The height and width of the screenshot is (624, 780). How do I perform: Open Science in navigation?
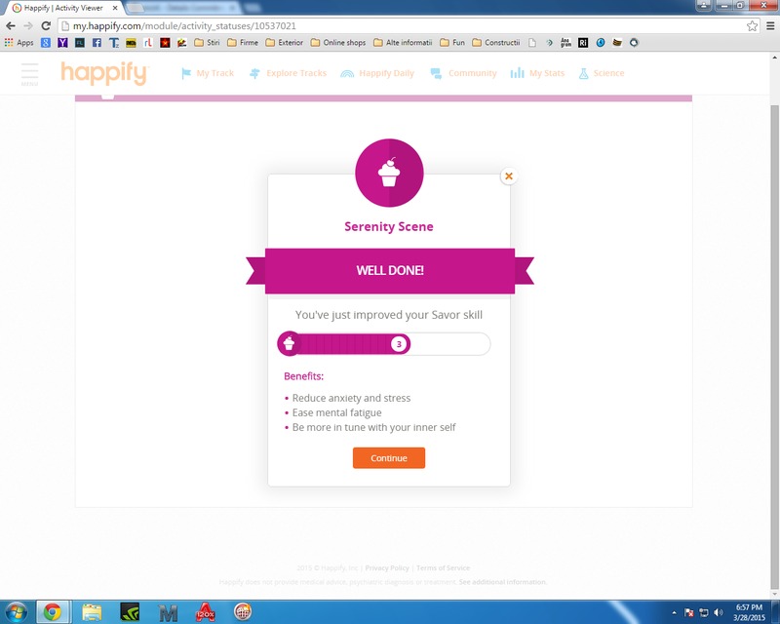[601, 73]
